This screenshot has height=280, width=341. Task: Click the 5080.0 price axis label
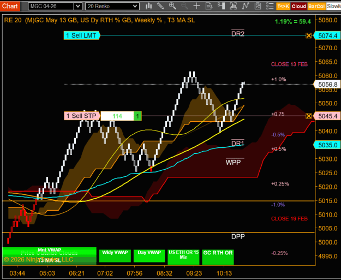click(328, 20)
